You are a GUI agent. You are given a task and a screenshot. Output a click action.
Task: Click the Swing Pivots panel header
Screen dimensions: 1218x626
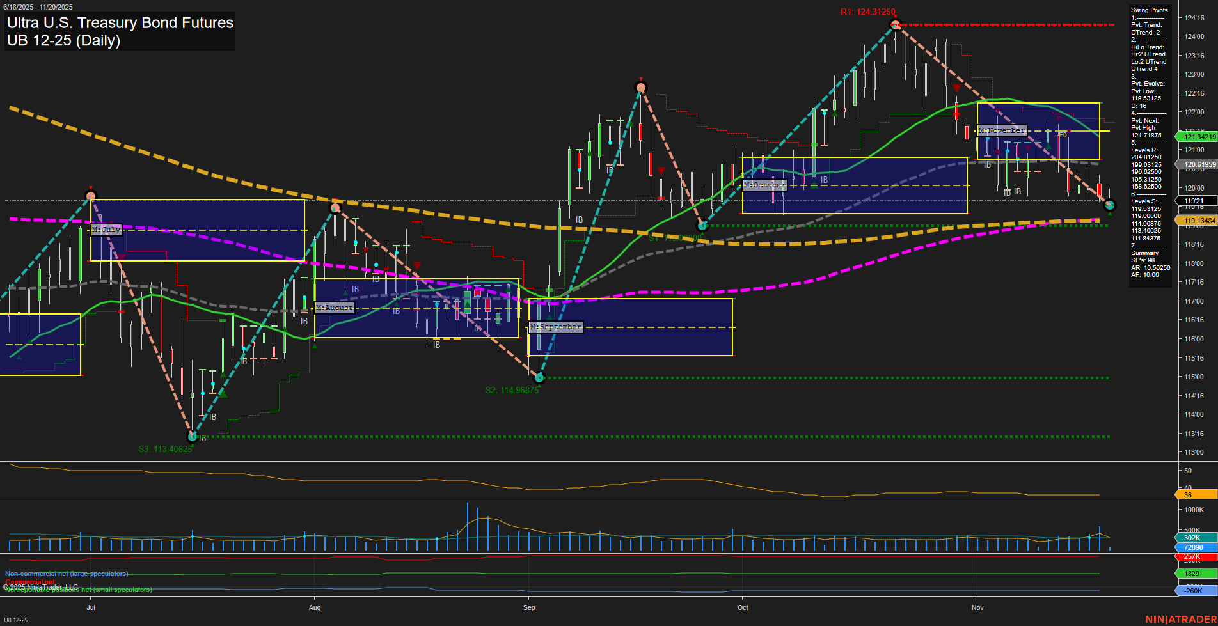(1150, 10)
